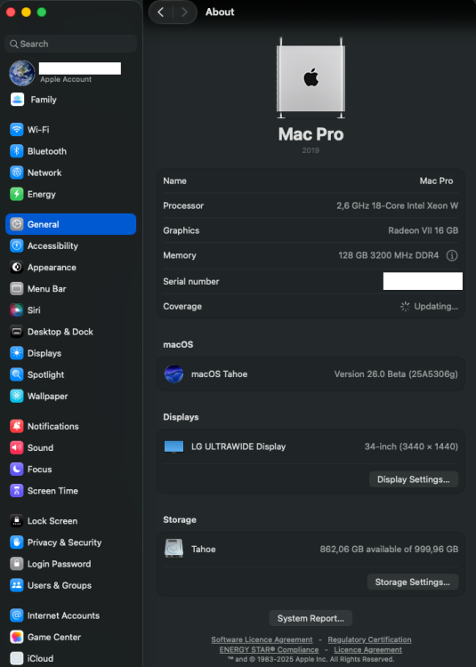
Task: Open the Lock Screen icon
Action: click(17, 520)
